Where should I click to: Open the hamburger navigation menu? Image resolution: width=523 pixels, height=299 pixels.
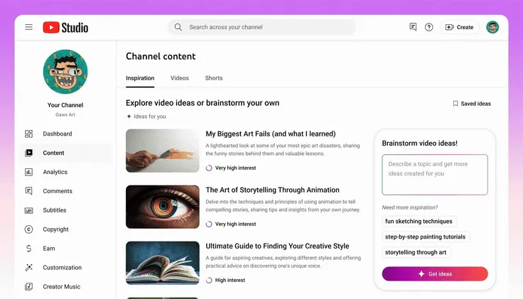click(x=28, y=27)
